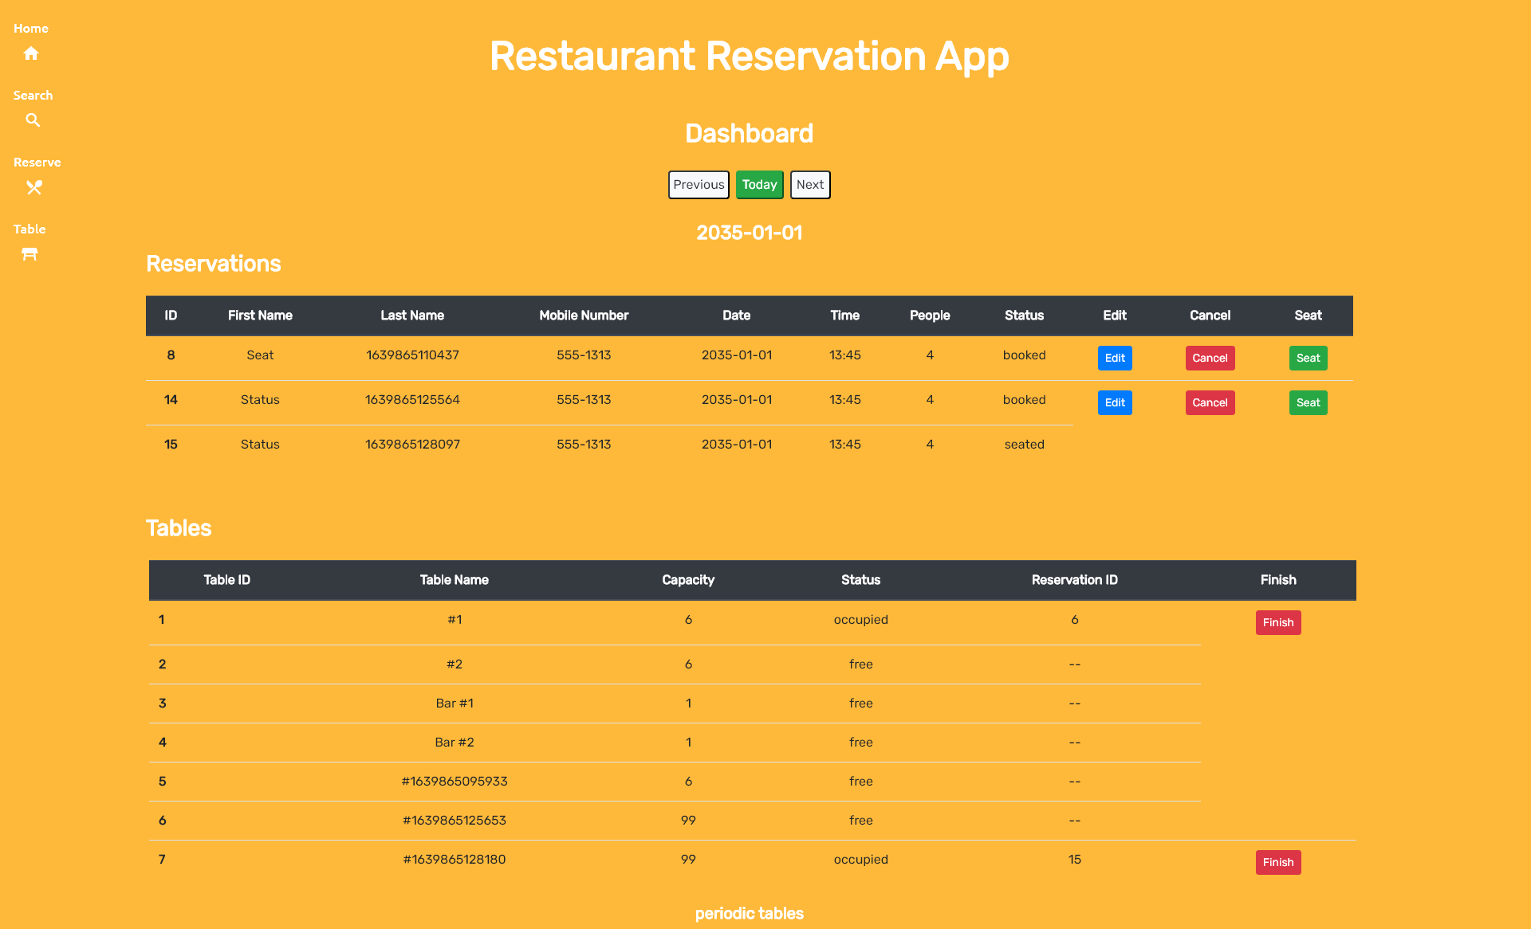Go to the Previous day
Image resolution: width=1531 pixels, height=929 pixels.
coord(699,185)
